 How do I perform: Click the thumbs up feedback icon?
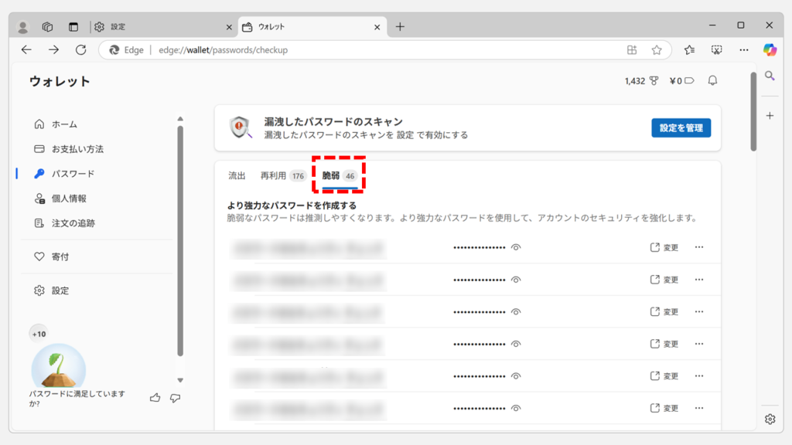click(155, 398)
